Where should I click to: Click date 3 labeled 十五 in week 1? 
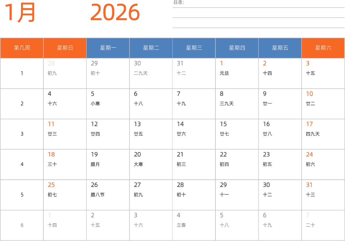[x=323, y=73]
